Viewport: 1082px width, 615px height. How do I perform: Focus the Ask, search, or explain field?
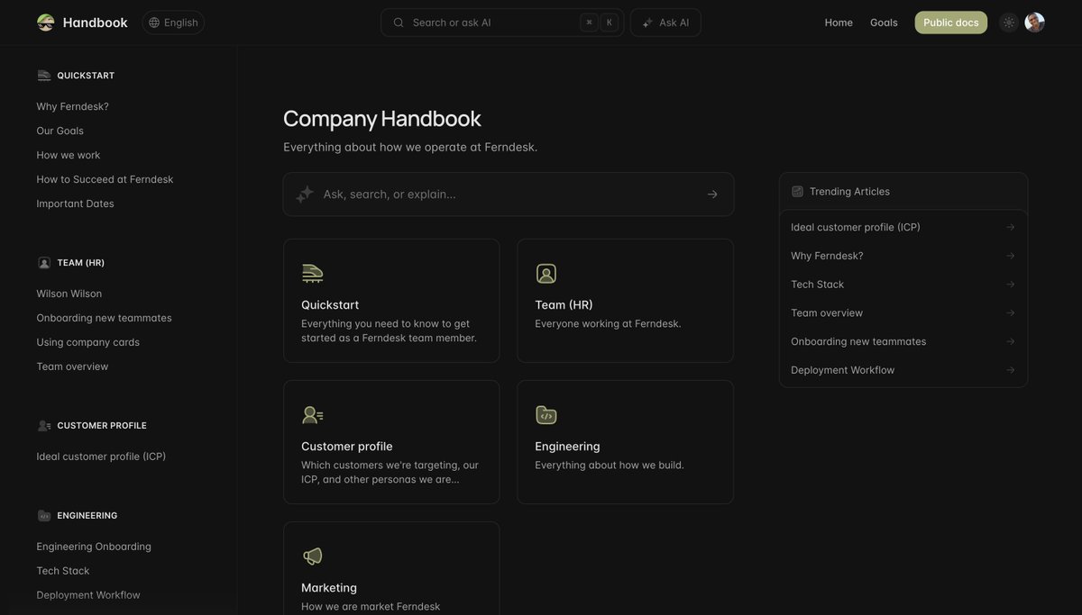click(x=509, y=194)
